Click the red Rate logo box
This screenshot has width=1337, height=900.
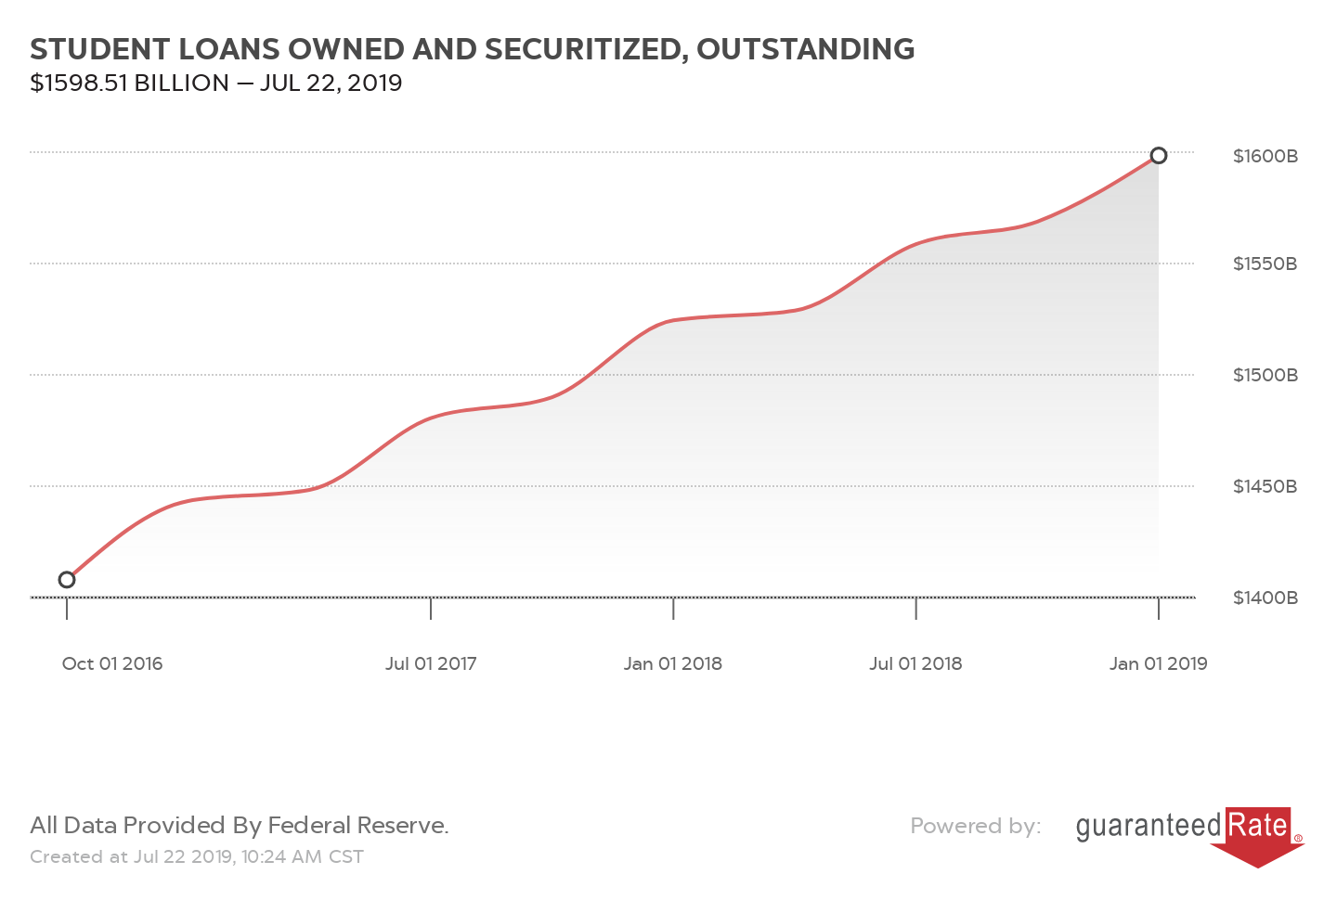(x=1258, y=826)
